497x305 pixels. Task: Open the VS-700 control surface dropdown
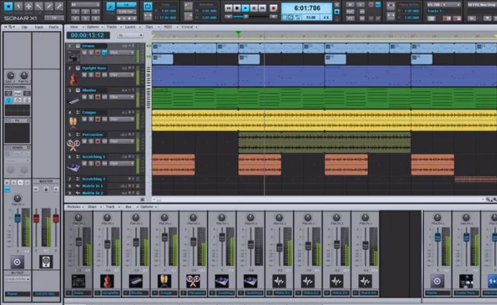pos(444,5)
